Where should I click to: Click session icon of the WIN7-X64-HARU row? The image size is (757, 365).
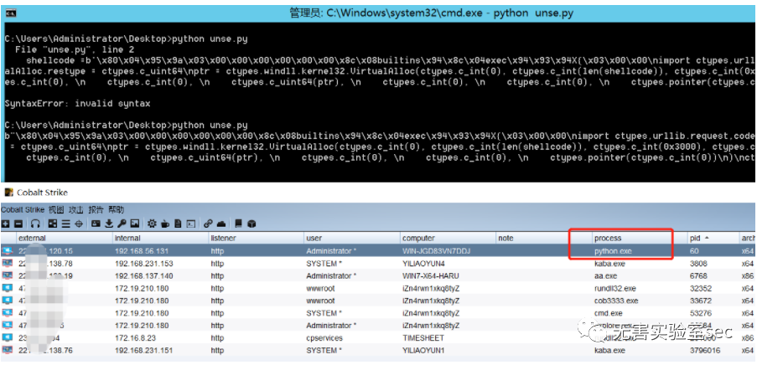coord(7,275)
